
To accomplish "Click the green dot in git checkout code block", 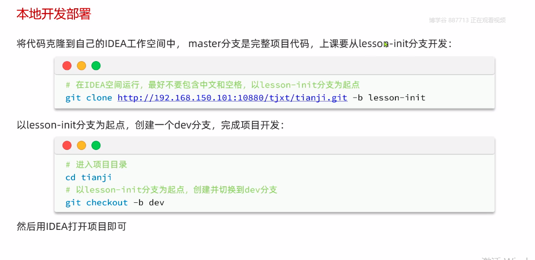I will click(x=96, y=146).
